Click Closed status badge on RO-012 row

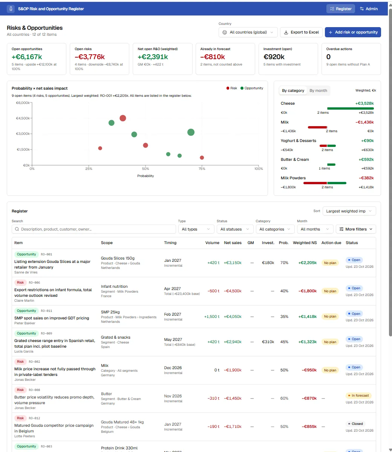click(355, 424)
